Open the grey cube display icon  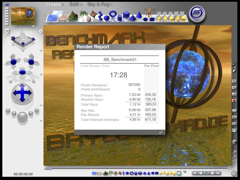(234, 142)
